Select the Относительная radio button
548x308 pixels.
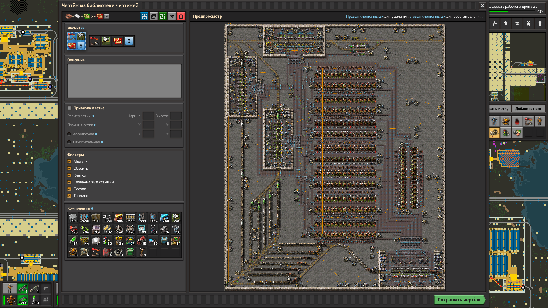pyautogui.click(x=69, y=142)
